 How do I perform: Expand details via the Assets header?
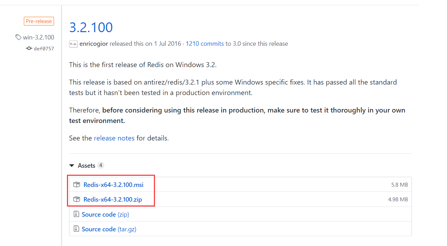coord(87,165)
